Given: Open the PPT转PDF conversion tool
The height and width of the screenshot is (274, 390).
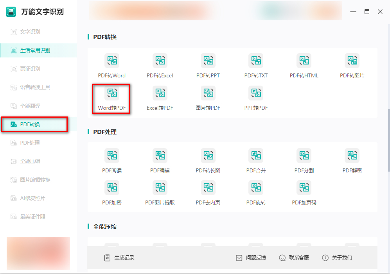Looking at the screenshot, I should point(256,98).
